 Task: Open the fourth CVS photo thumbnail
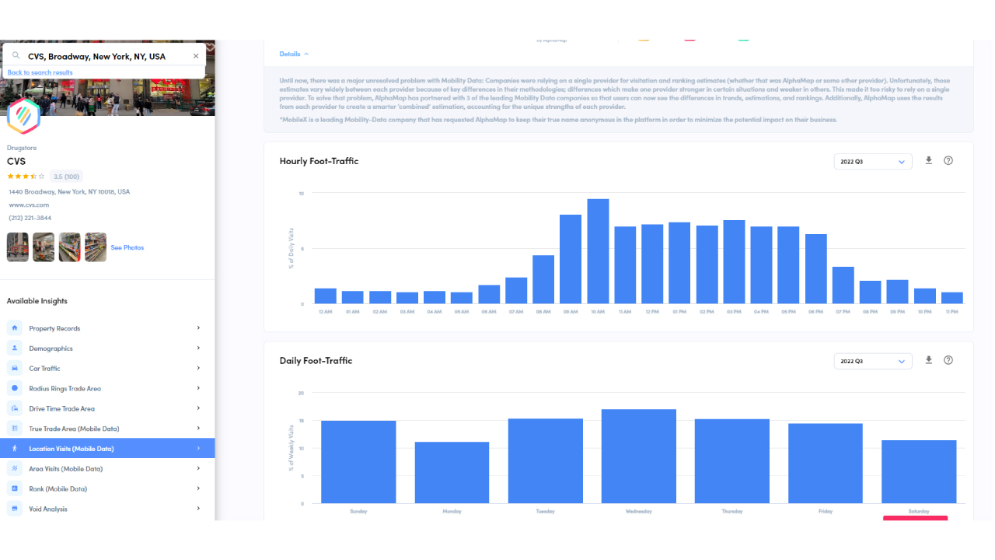pyautogui.click(x=96, y=247)
